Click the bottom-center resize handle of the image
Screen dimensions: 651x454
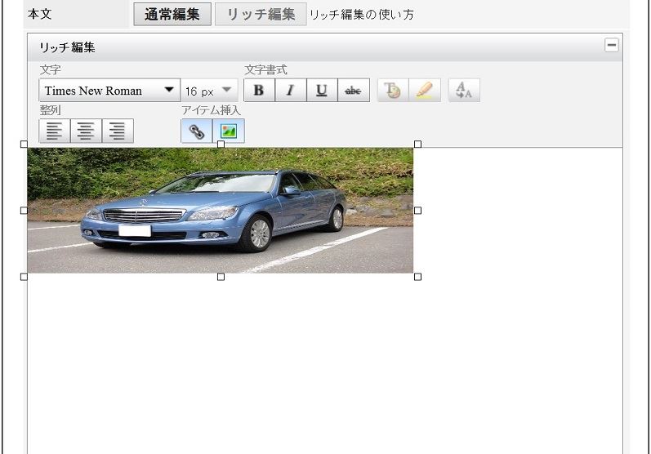coord(221,276)
